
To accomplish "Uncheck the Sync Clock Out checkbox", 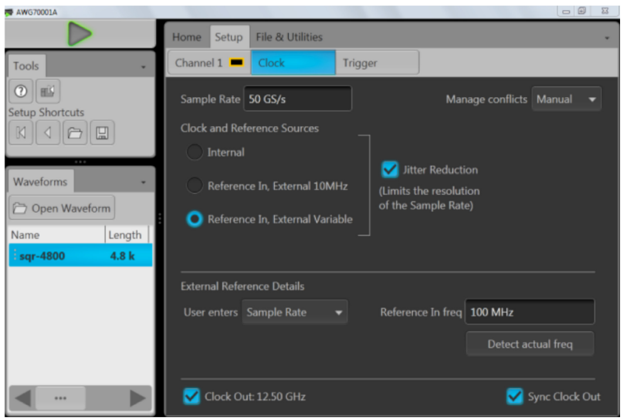I will pyautogui.click(x=514, y=397).
